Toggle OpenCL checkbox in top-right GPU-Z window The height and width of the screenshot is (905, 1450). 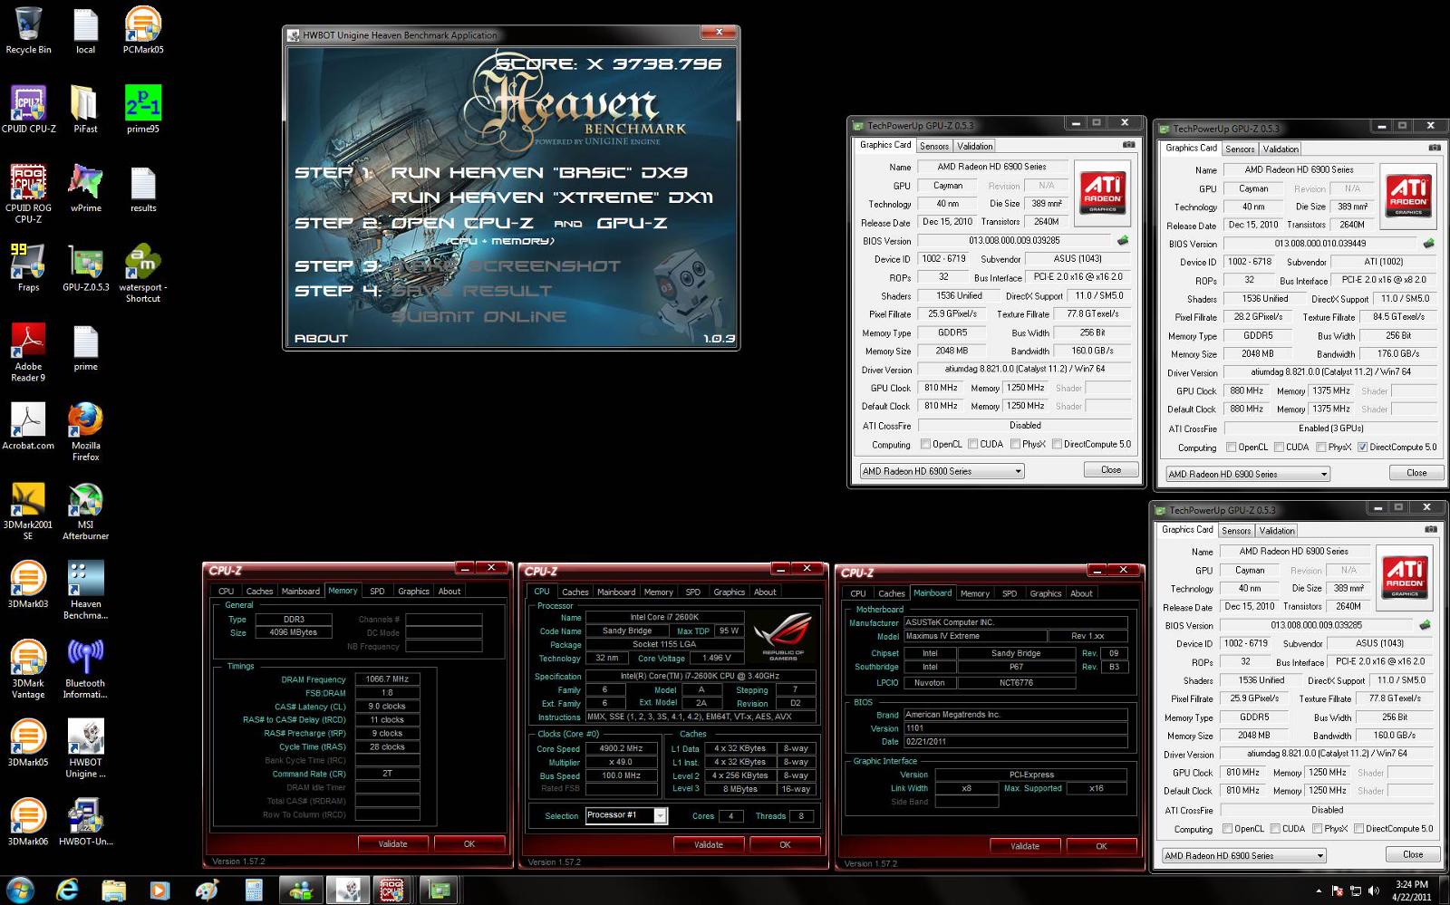[x=1231, y=447]
